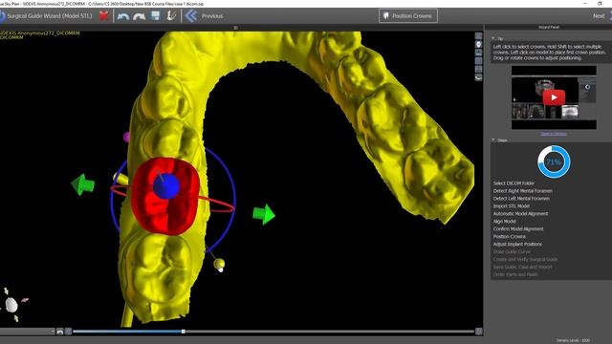612x344 pixels.
Task: Select the Confirm Model Alignment step
Action: tap(518, 229)
